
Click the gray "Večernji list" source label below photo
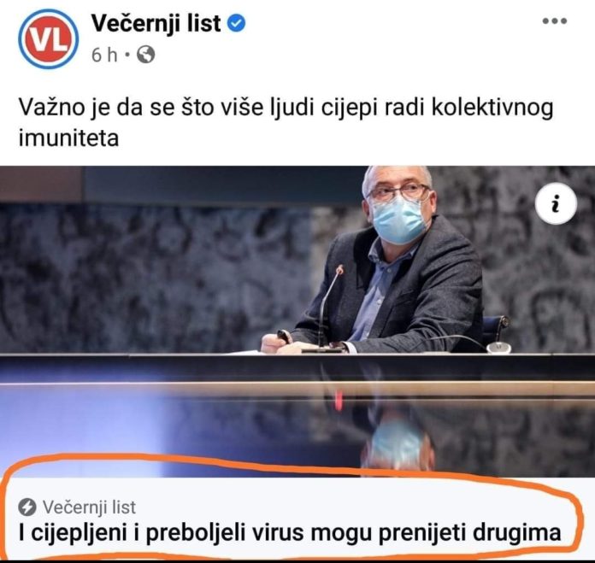point(89,507)
